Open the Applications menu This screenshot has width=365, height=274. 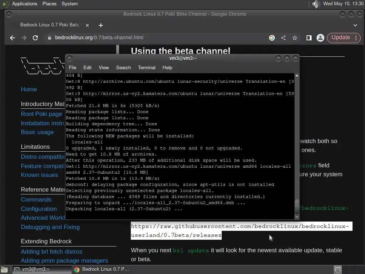(25, 4)
